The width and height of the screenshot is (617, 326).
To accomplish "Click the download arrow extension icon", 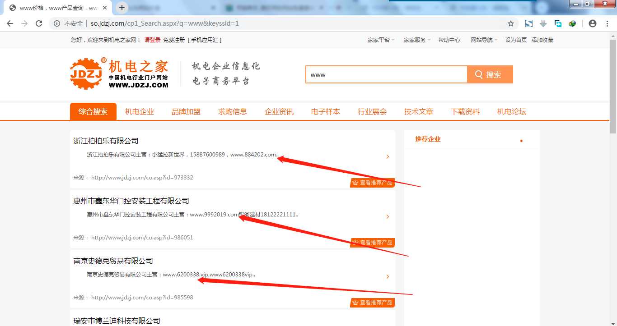I will click(x=543, y=23).
